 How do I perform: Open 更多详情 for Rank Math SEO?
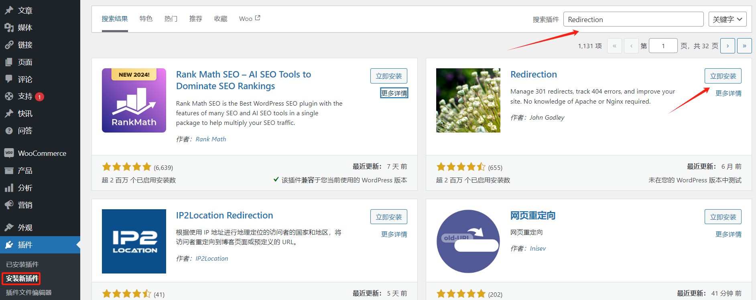point(394,93)
